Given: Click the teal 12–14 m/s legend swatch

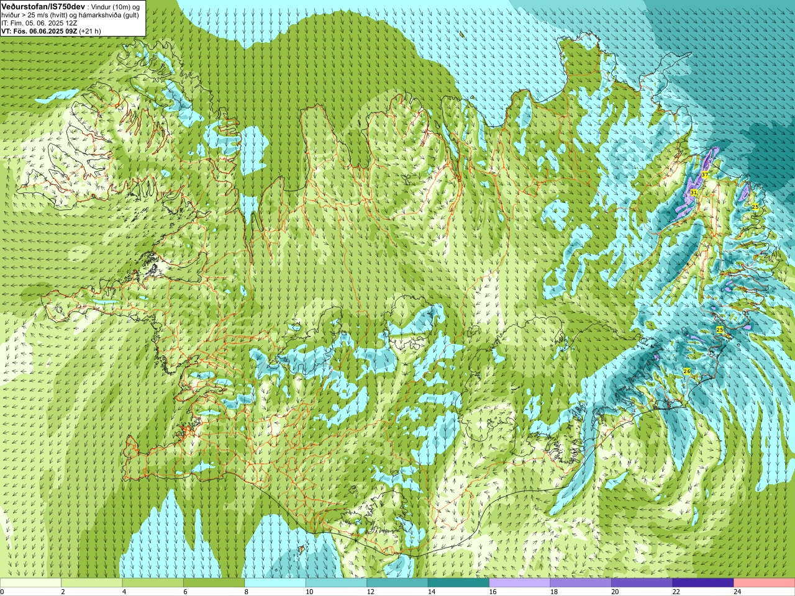Looking at the screenshot, I should (x=397, y=583).
